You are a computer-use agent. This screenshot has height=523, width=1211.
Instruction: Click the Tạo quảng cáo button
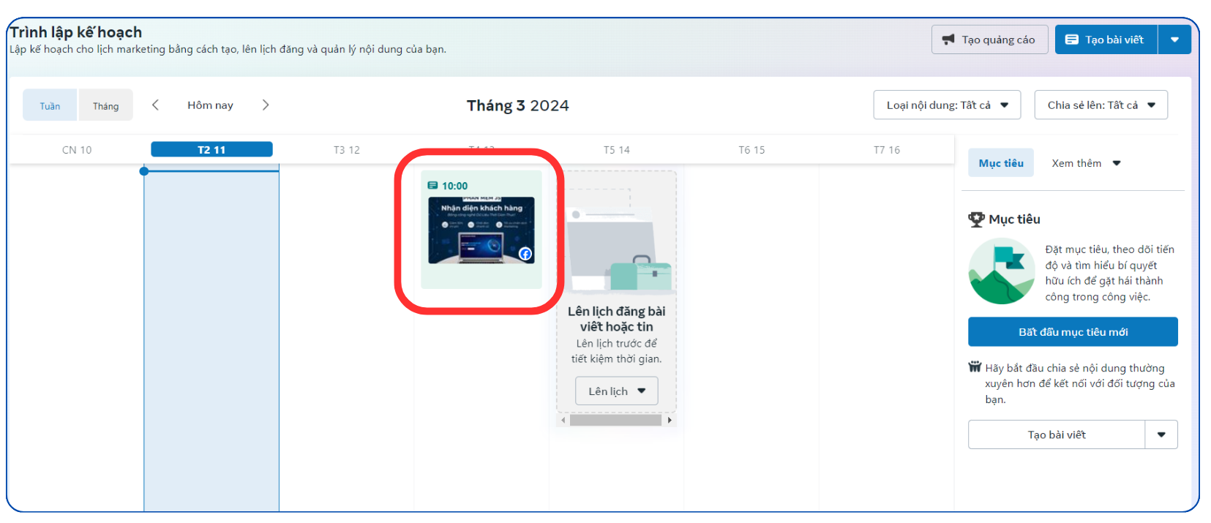click(x=989, y=39)
